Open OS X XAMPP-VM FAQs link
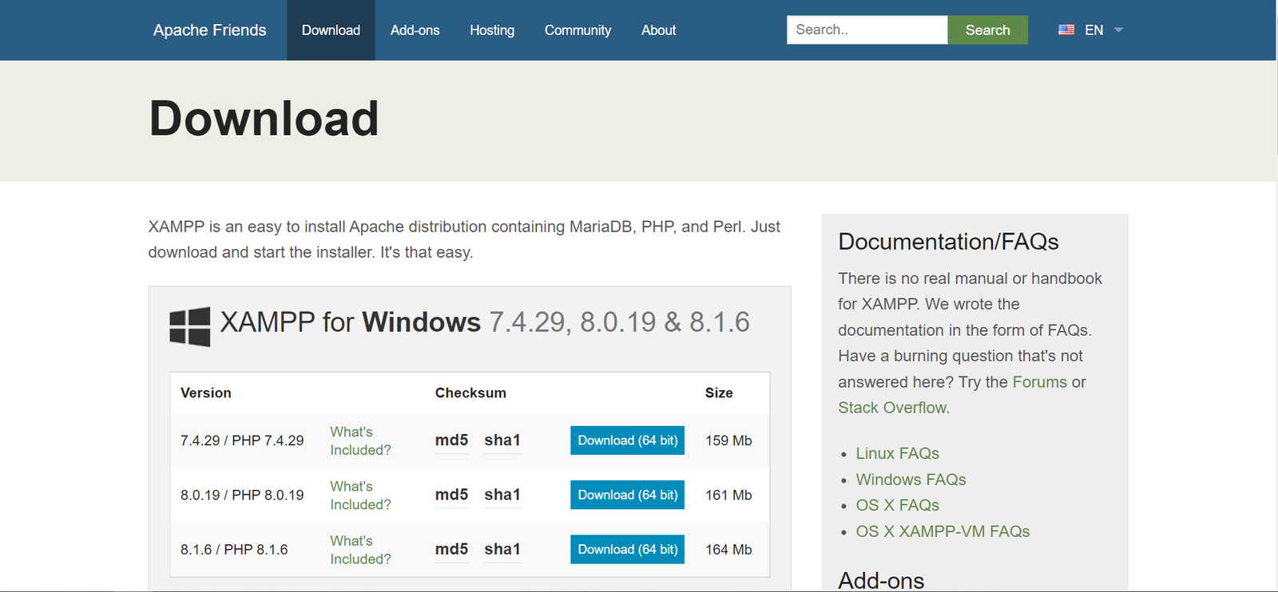This screenshot has width=1278, height=592. [x=943, y=531]
